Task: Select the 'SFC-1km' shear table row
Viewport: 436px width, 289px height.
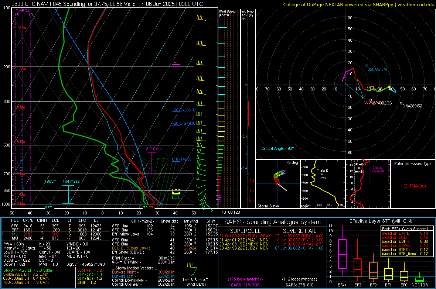Action: pyautogui.click(x=165, y=226)
